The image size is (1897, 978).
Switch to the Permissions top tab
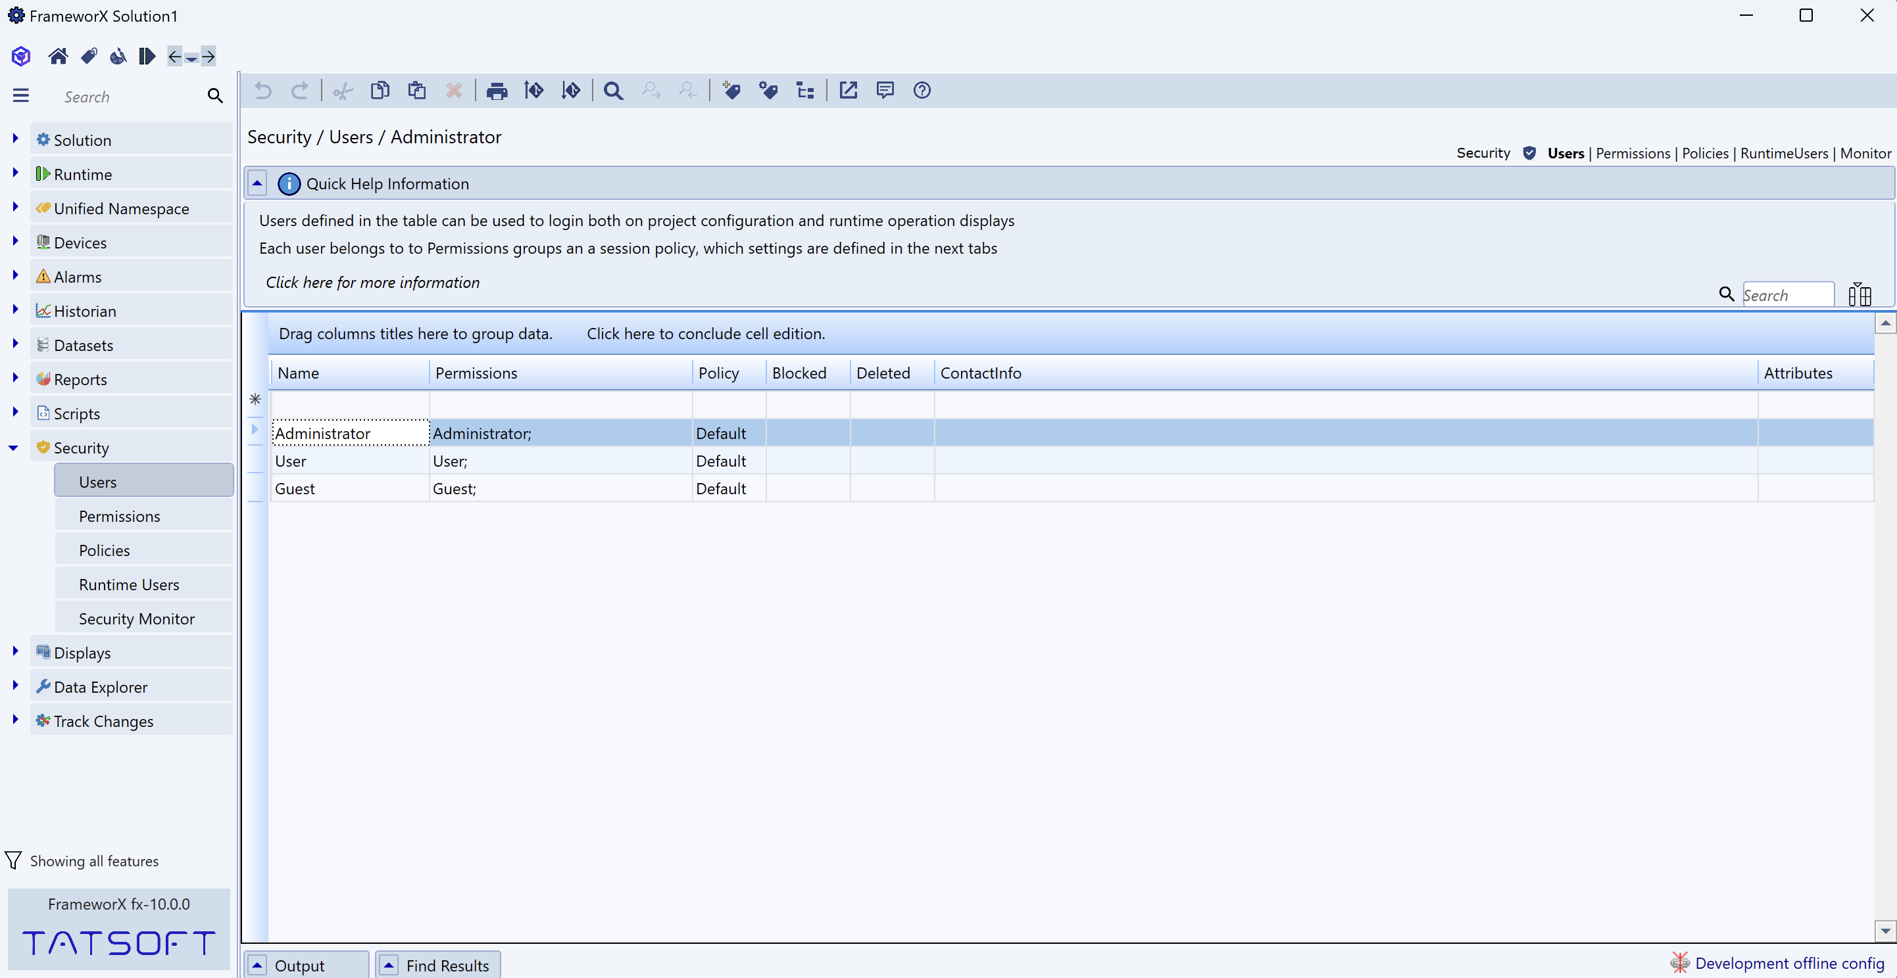click(x=1633, y=154)
